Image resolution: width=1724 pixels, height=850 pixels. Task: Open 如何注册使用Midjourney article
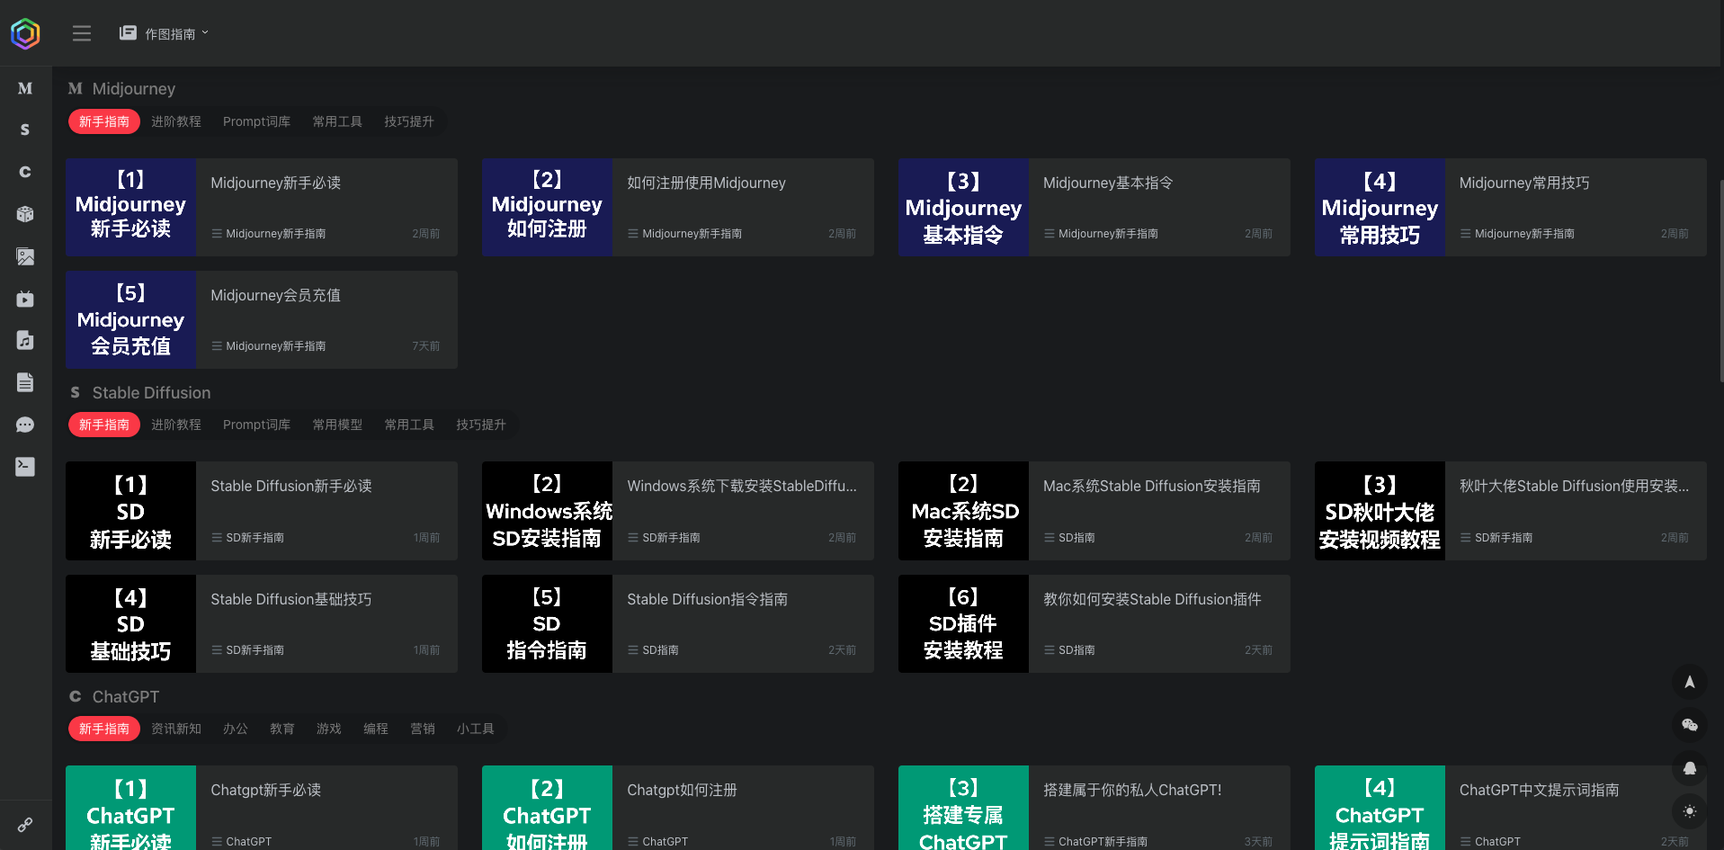[x=706, y=183]
